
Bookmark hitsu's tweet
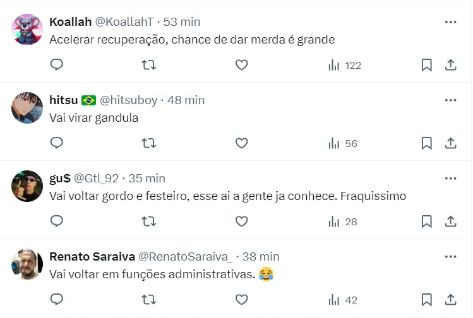(427, 143)
